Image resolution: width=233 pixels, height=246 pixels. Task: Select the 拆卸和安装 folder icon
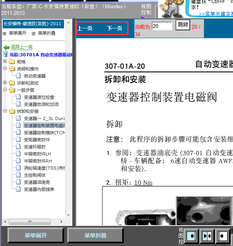(12, 111)
